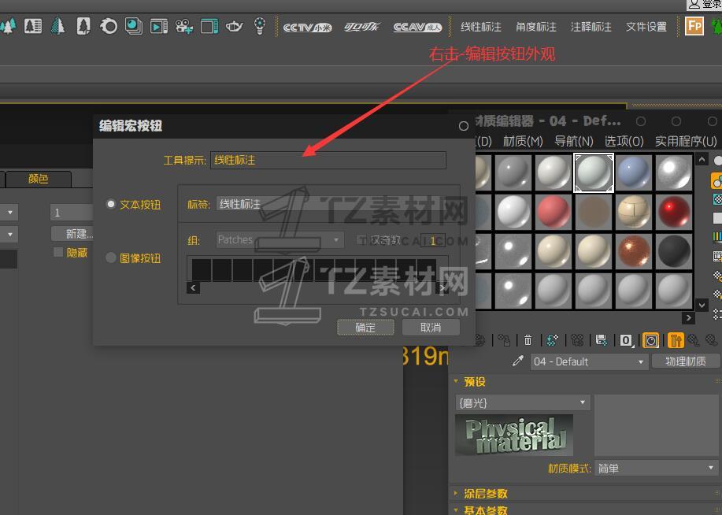
Task: Click the trash can reset material icon
Action: [528, 340]
